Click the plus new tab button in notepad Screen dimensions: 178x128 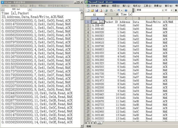pyautogui.click(x=30, y=9)
